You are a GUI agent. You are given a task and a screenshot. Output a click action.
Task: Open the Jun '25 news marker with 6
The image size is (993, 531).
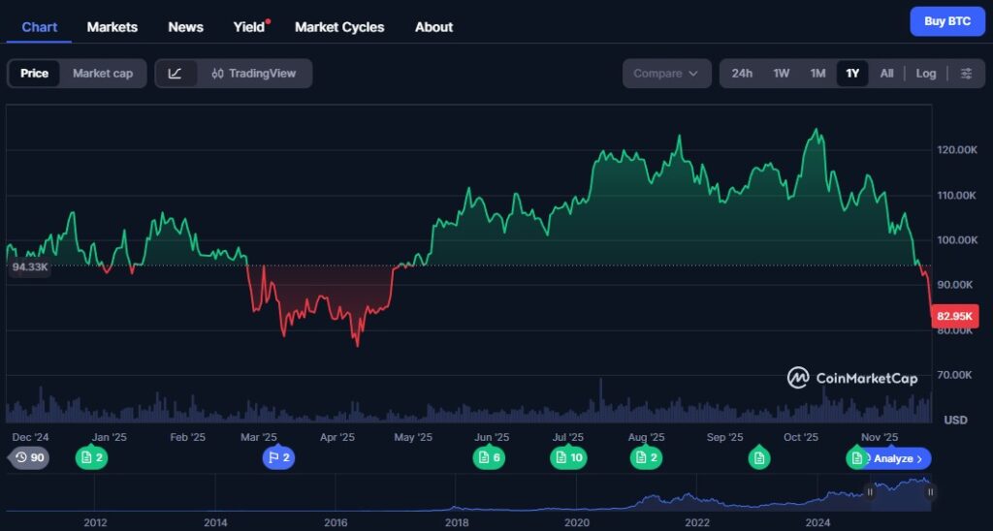coord(489,457)
